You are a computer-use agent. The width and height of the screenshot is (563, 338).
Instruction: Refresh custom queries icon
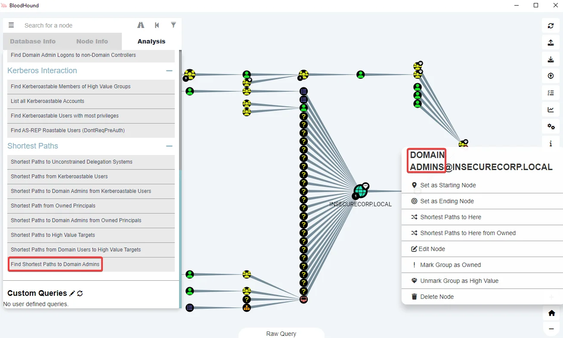click(x=80, y=293)
